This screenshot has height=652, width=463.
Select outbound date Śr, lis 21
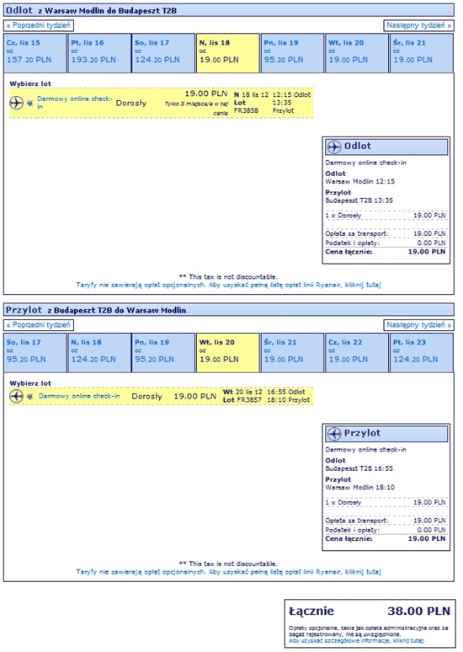click(422, 53)
